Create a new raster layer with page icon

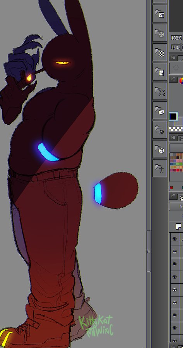178,226
